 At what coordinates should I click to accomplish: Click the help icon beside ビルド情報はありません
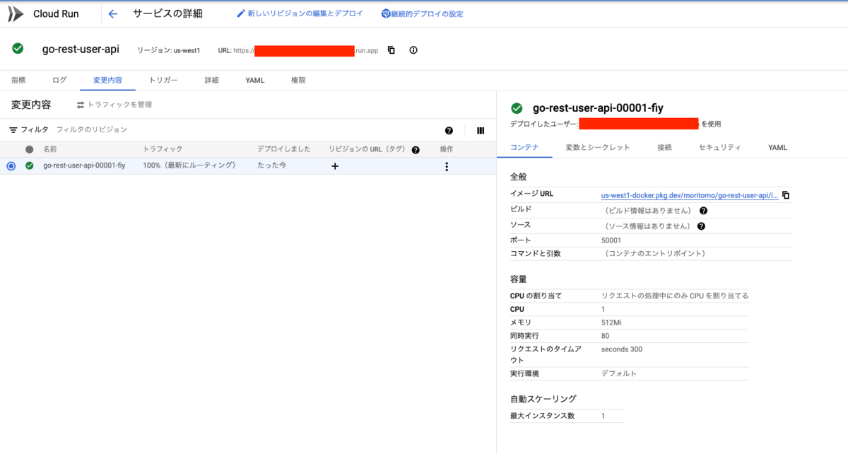pos(703,210)
